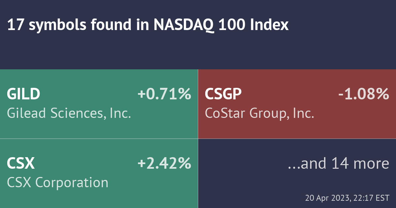Click the +2.42% change for CSX
The image size is (396, 208).
coord(164,164)
